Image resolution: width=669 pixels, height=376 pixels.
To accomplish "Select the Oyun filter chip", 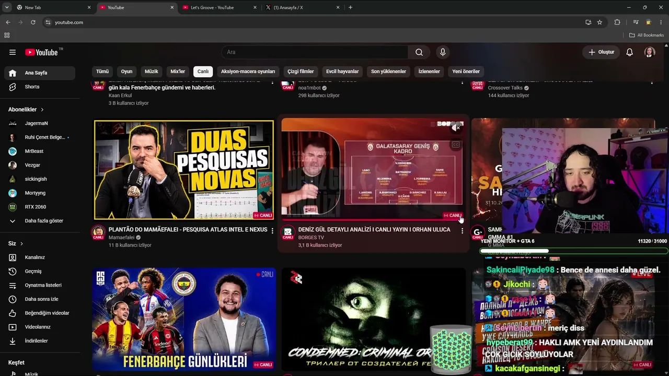I will coord(127,72).
